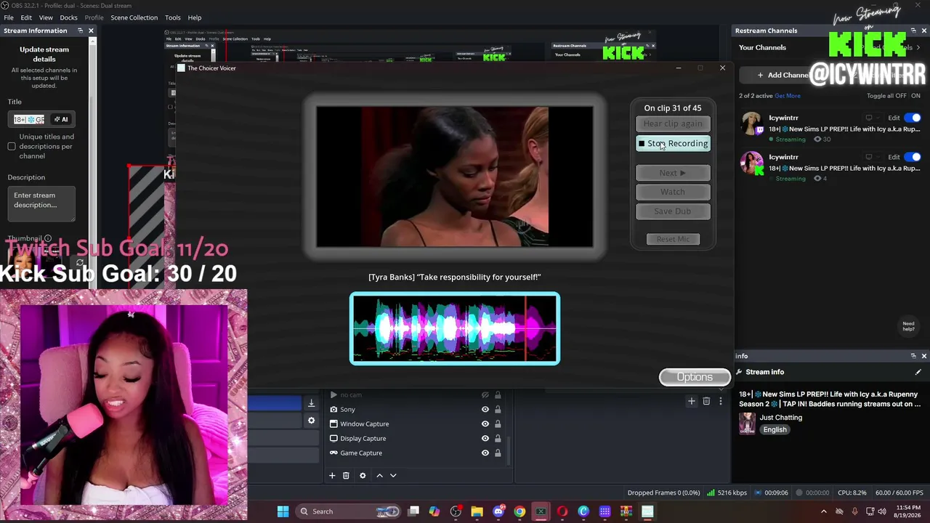Stop recording in The Choicer Voicer
Viewport: 930px width, 523px height.
[x=673, y=143]
